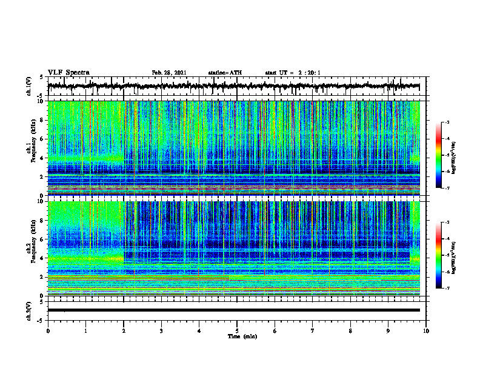480x371 pixels.
Task: Click the time axis tick label '2'
Action: 124,331
